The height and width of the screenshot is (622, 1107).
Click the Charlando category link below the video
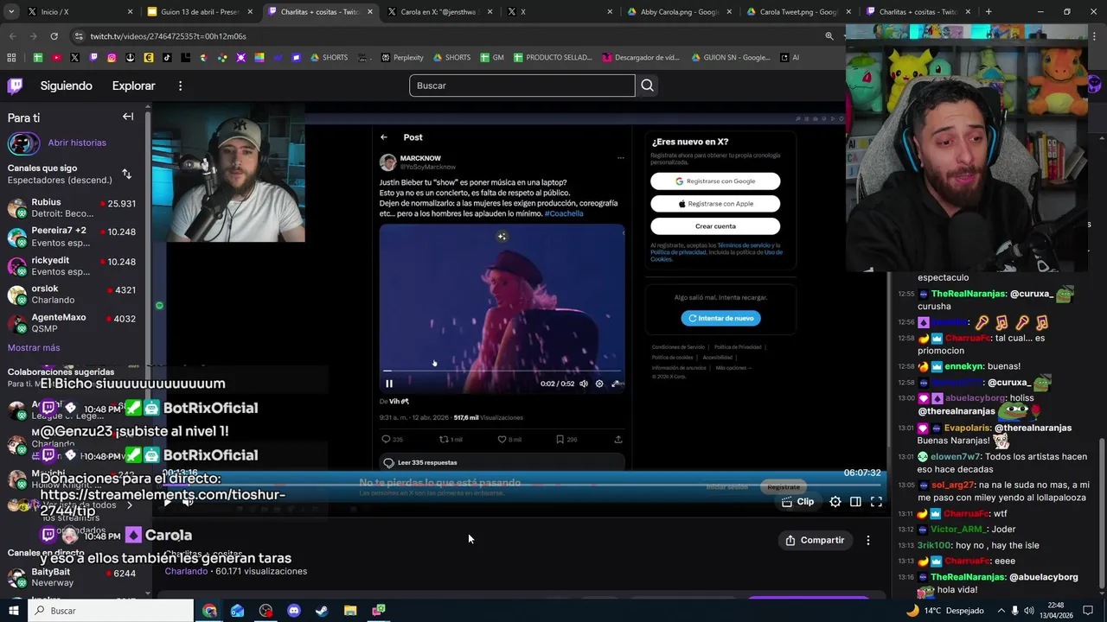186,571
